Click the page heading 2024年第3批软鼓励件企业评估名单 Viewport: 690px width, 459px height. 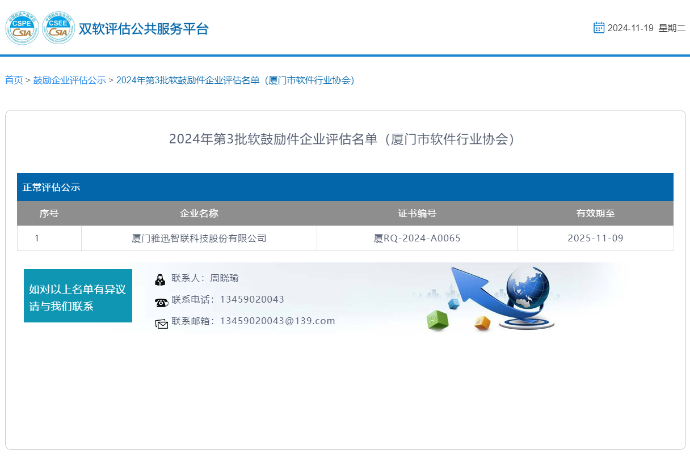[345, 139]
